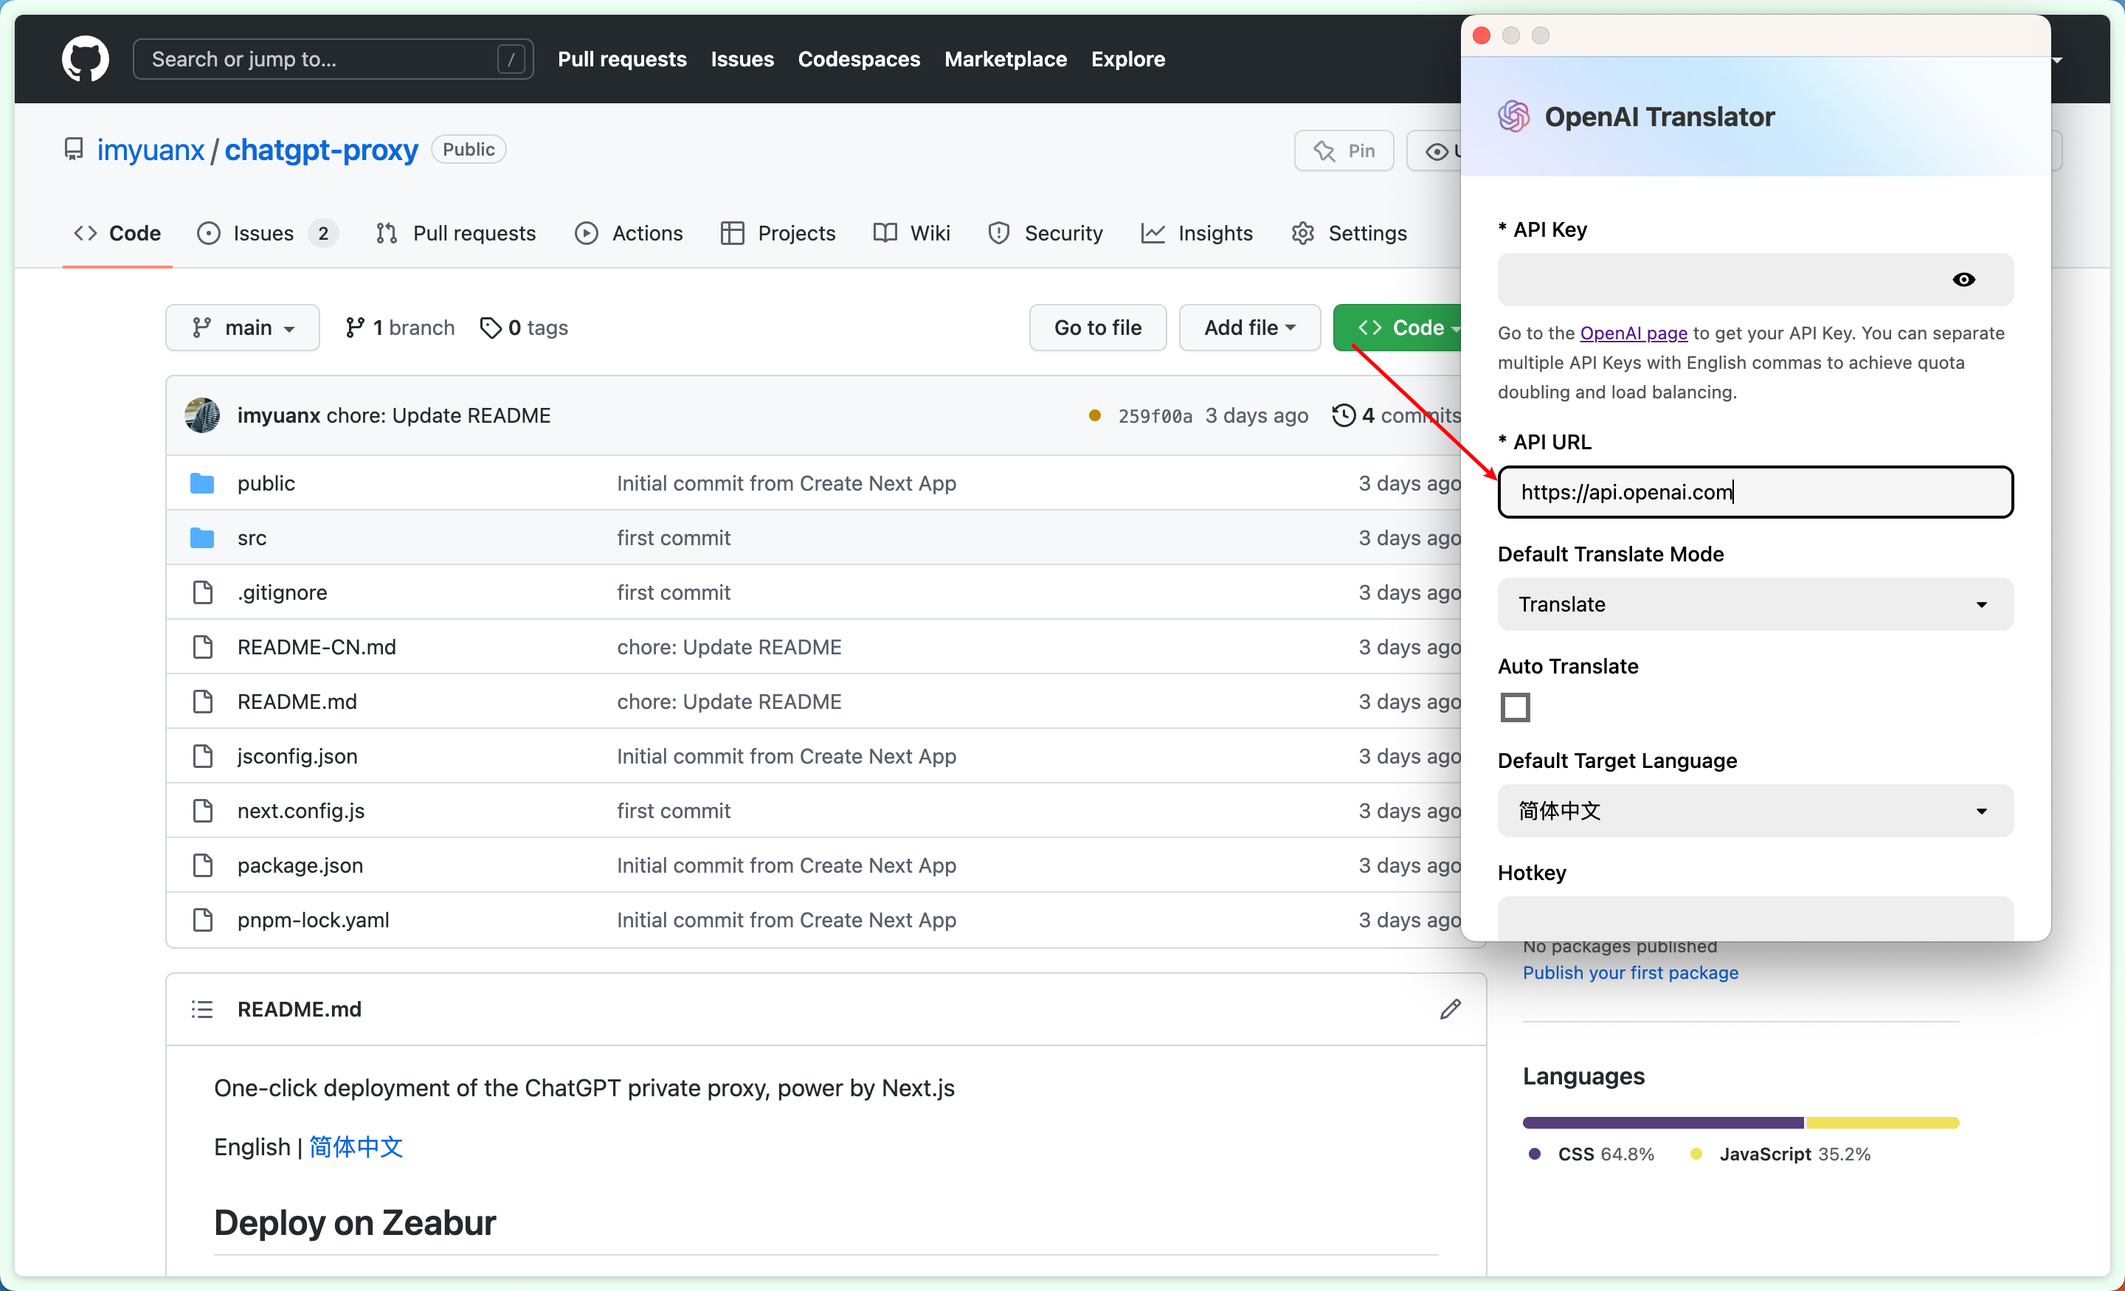Expand the Default Translate Mode dropdown
This screenshot has height=1291, width=2125.
point(1753,603)
